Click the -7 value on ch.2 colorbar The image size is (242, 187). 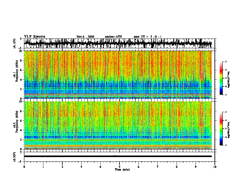click(x=225, y=145)
